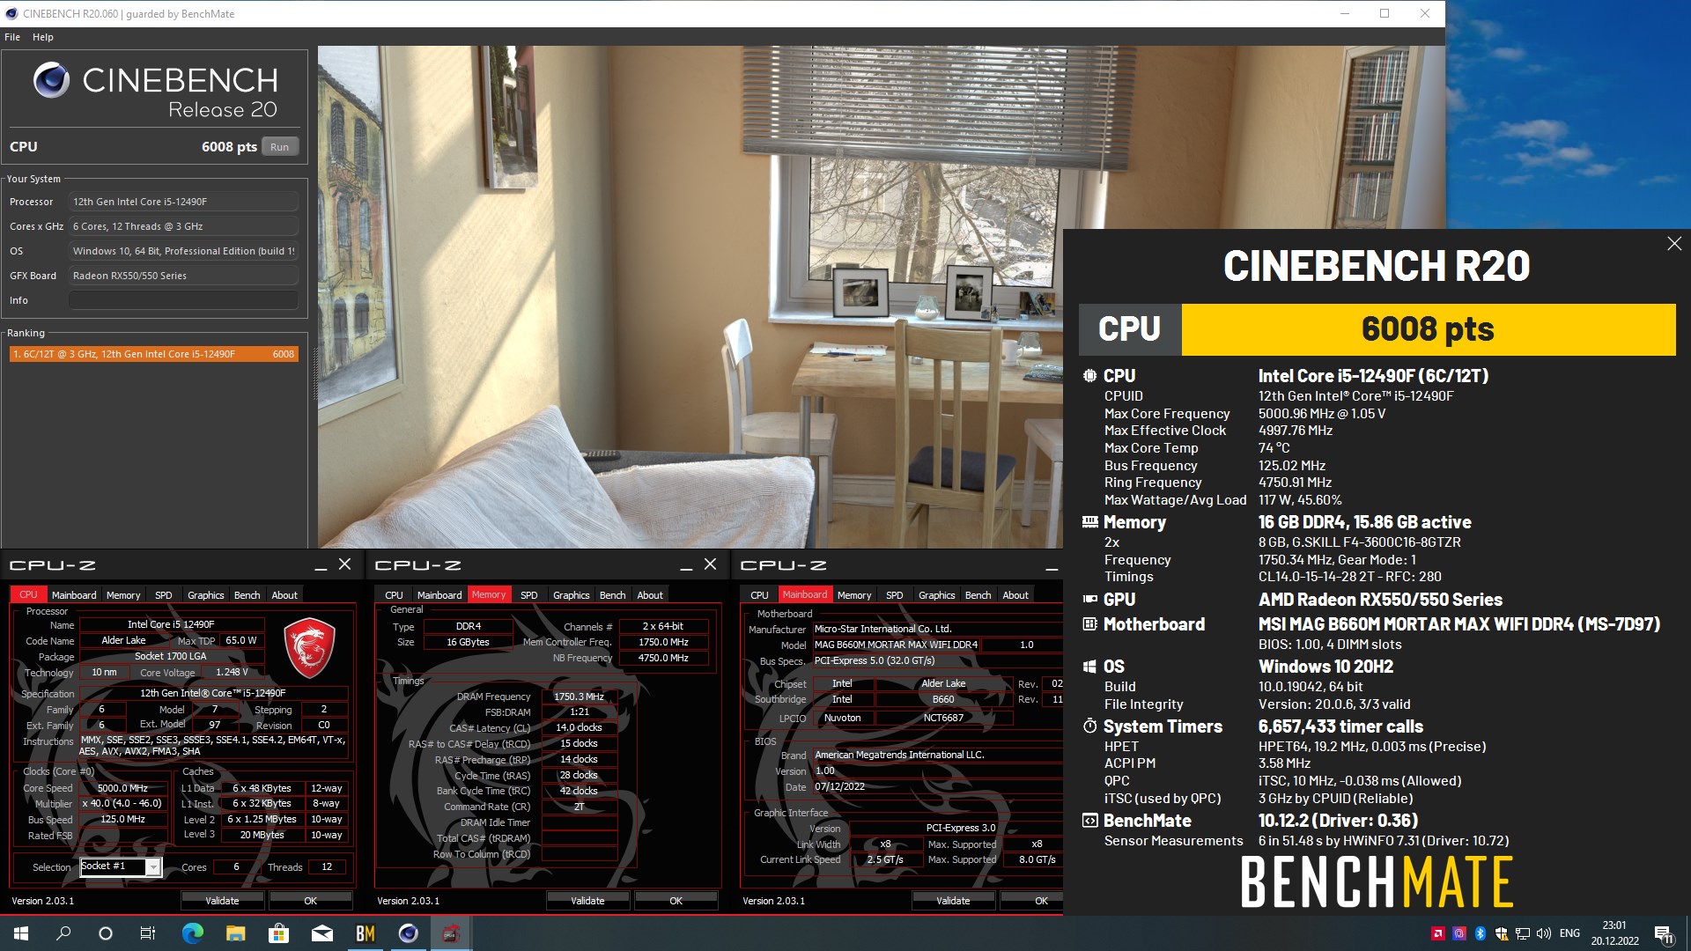Click the Run button next to the CPU score
The height and width of the screenshot is (951, 1691).
coord(280,147)
